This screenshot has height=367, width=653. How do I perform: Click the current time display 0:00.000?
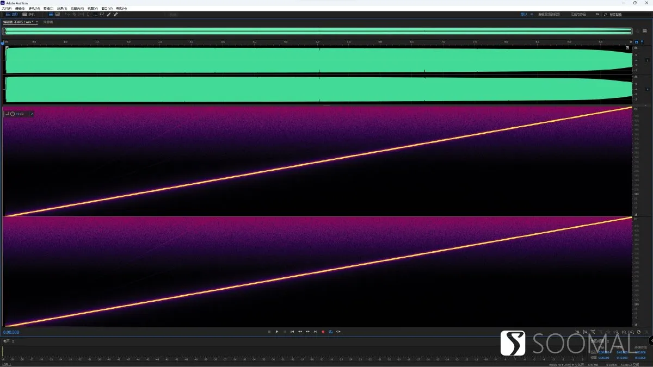tap(11, 332)
